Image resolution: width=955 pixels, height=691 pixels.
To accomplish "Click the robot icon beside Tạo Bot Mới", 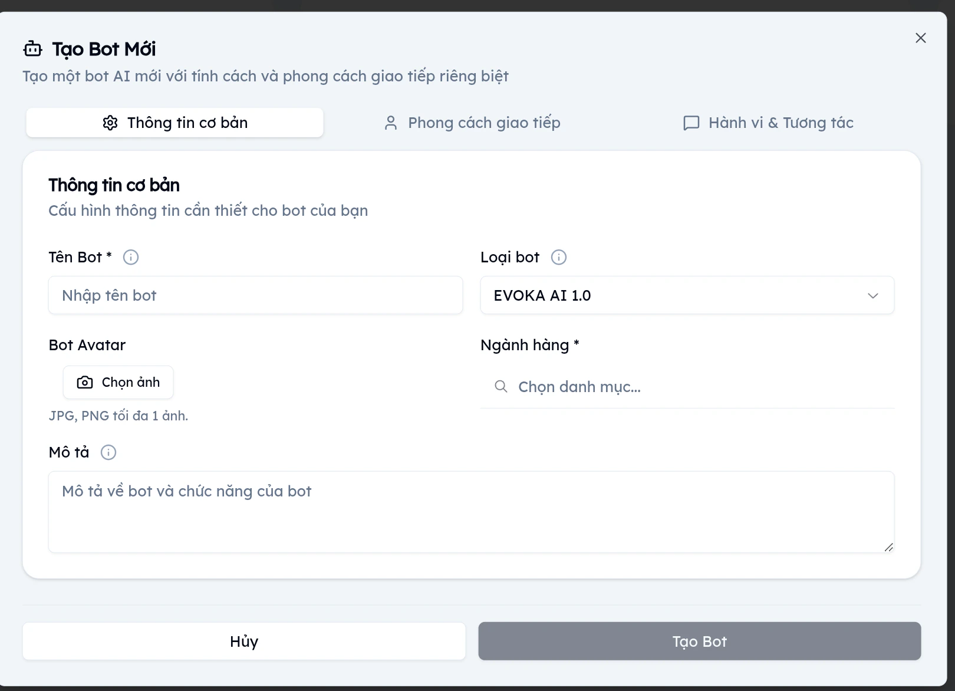I will point(32,49).
